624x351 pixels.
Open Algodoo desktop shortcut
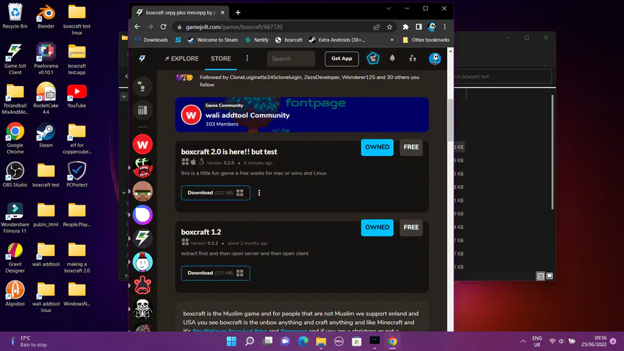click(15, 293)
